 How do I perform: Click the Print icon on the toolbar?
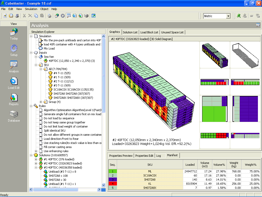[x=49, y=16]
